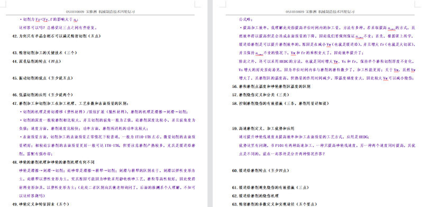Click bullet beginning 表面质量方面
Viewport: 422px width, 207px height.
coord(107,137)
